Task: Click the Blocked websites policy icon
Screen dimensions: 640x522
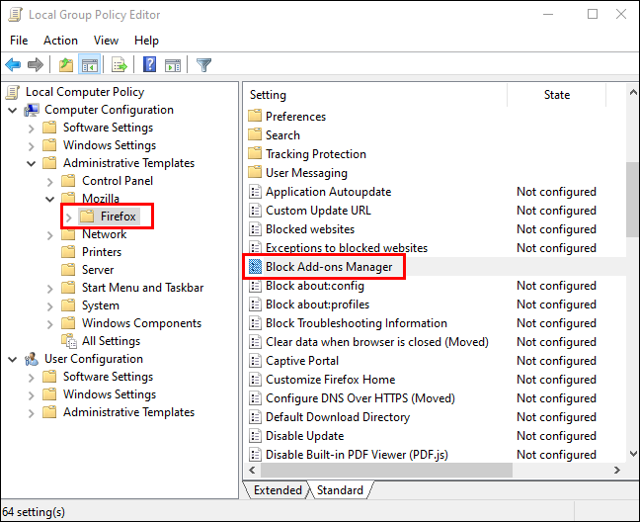Action: click(255, 229)
